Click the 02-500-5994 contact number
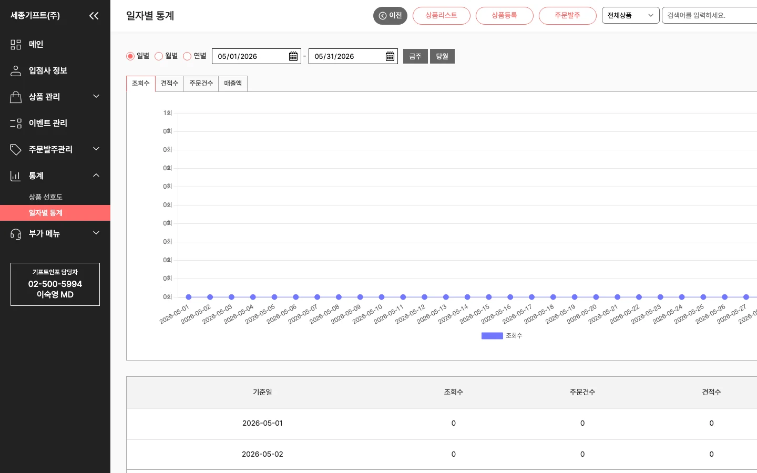 pyautogui.click(x=55, y=284)
